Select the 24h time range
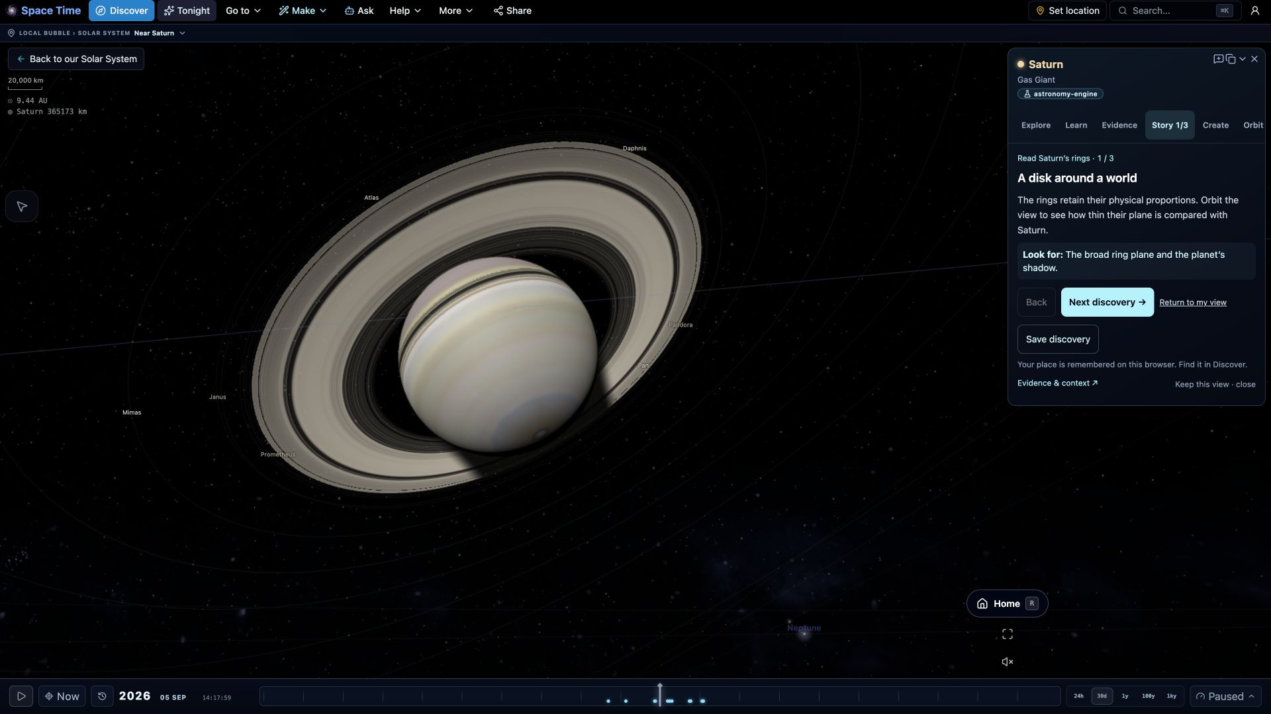The height and width of the screenshot is (714, 1271). pos(1078,696)
